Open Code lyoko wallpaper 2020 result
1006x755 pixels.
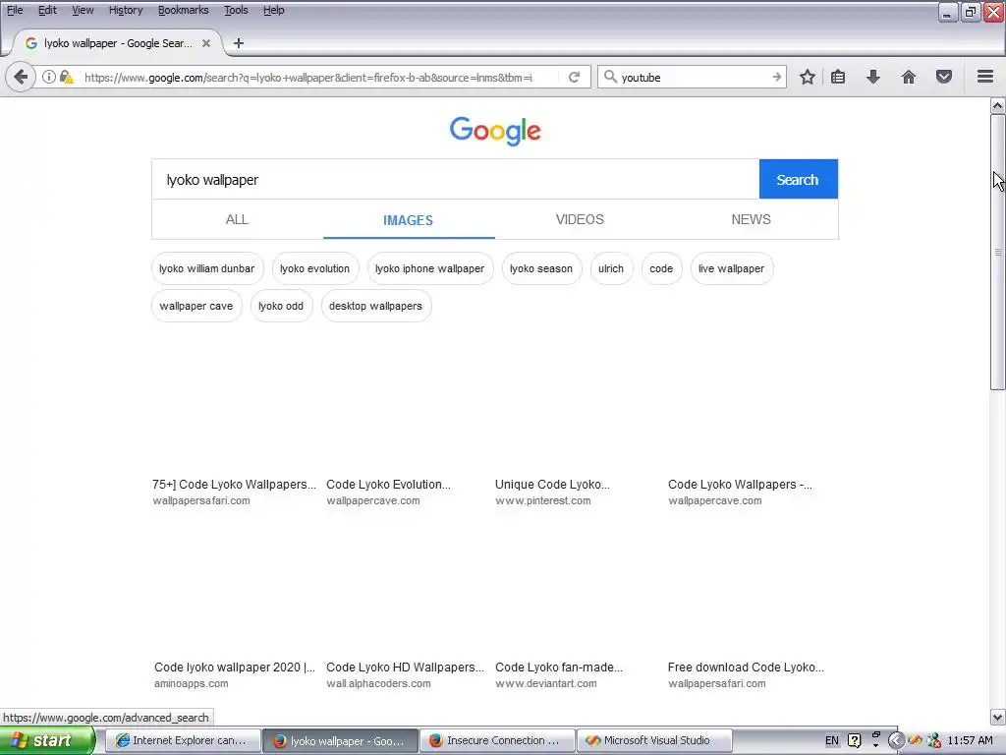(235, 668)
